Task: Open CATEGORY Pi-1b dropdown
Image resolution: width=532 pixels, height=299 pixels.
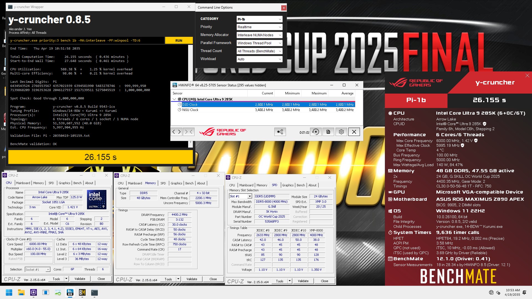Action: [260, 19]
